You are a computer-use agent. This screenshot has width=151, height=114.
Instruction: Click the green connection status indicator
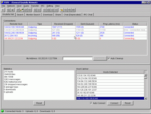[2, 111]
